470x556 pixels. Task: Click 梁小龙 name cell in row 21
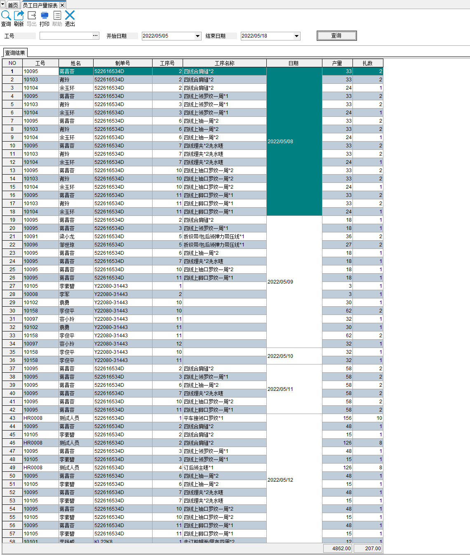(x=76, y=237)
